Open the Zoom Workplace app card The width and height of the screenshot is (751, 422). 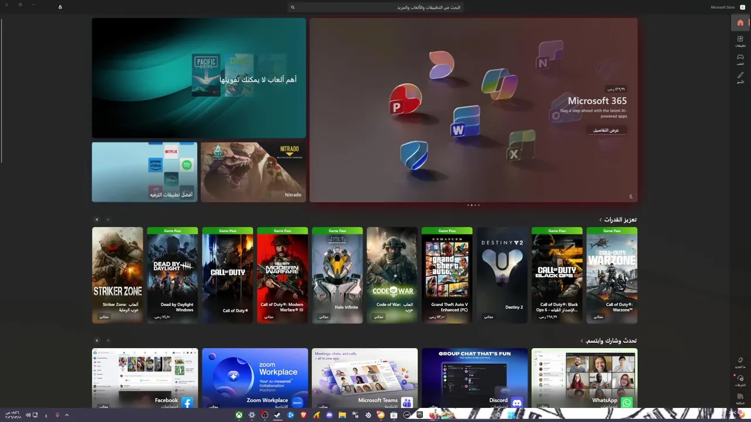255,378
